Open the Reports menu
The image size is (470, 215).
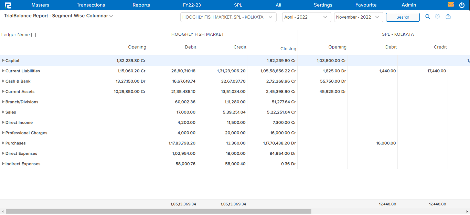click(141, 5)
